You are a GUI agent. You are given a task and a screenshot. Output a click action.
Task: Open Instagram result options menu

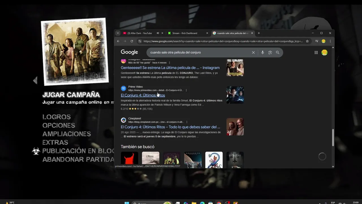coord(169,63)
